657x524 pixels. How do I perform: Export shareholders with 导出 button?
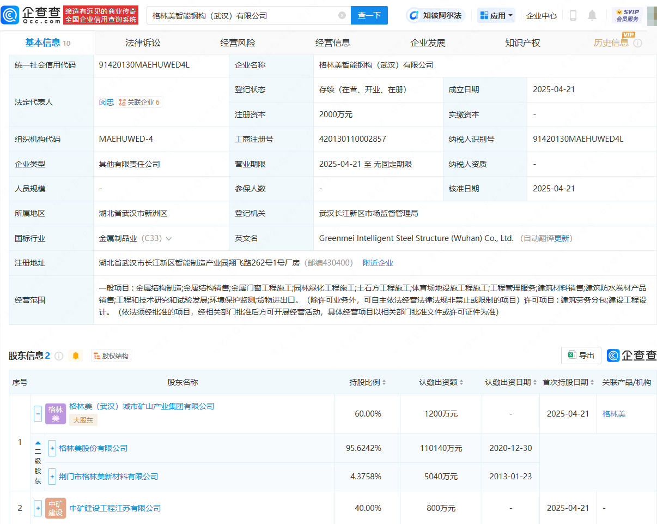click(x=581, y=356)
